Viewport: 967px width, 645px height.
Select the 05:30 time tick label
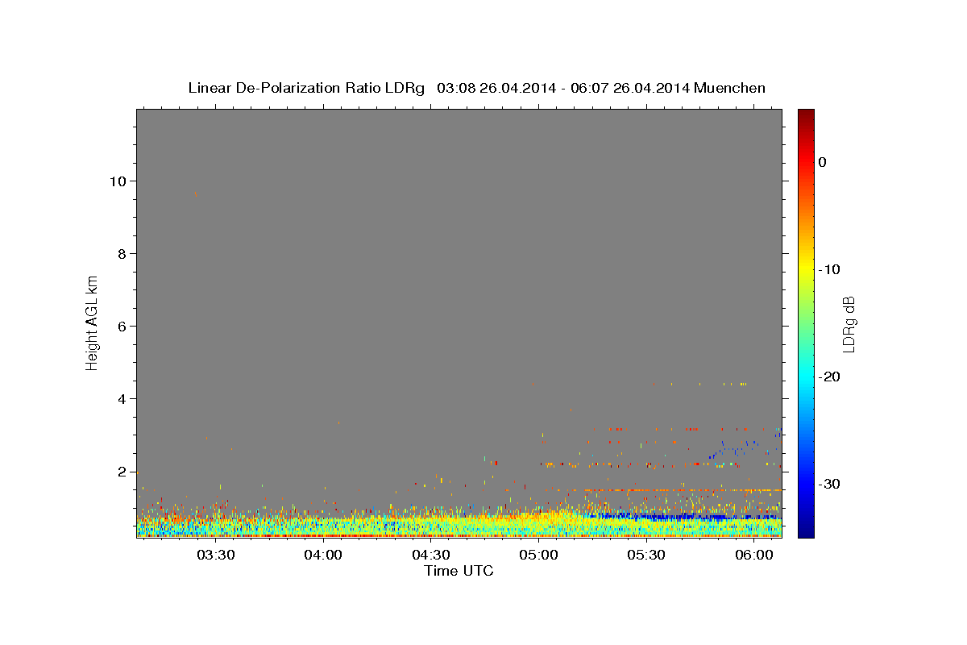pyautogui.click(x=646, y=556)
